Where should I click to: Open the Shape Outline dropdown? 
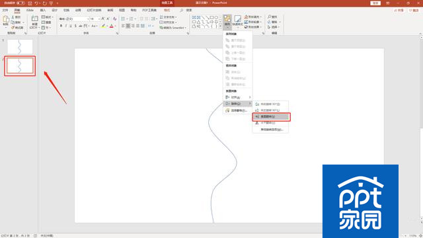(x=253, y=22)
